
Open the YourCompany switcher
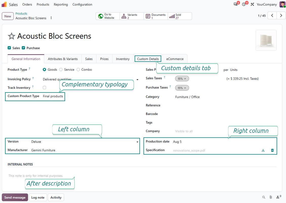pos(267,4)
